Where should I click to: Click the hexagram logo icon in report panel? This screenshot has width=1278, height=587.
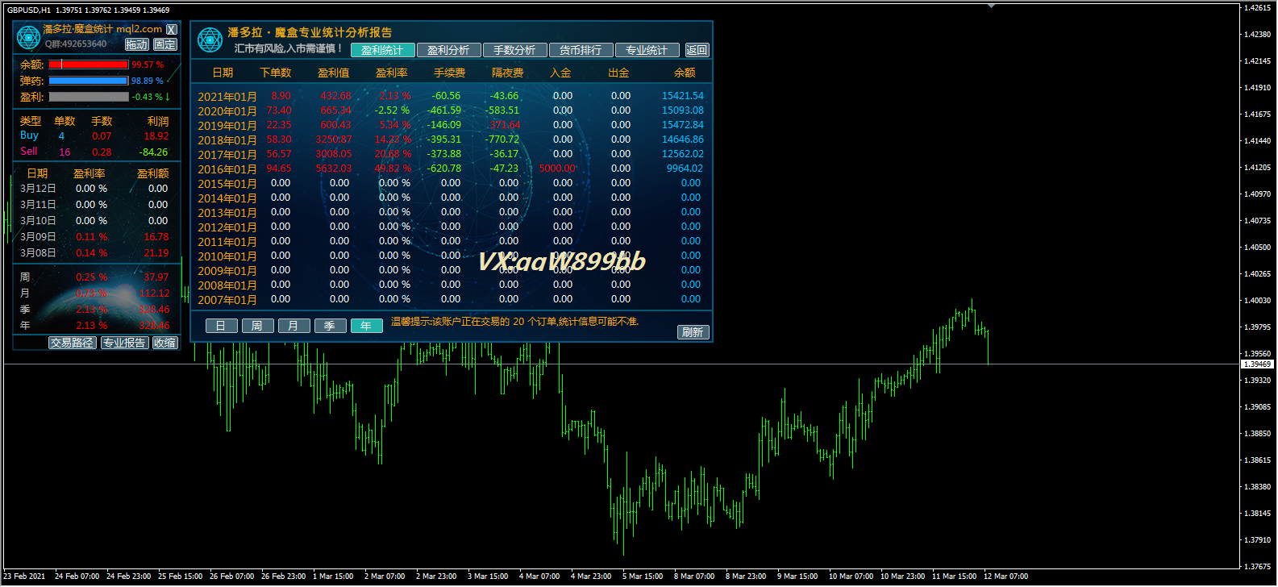210,40
